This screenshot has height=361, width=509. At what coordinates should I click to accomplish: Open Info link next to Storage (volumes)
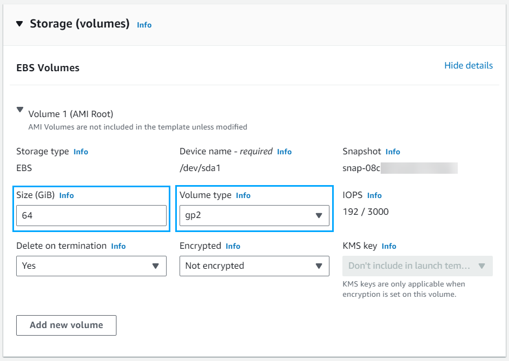pos(144,25)
